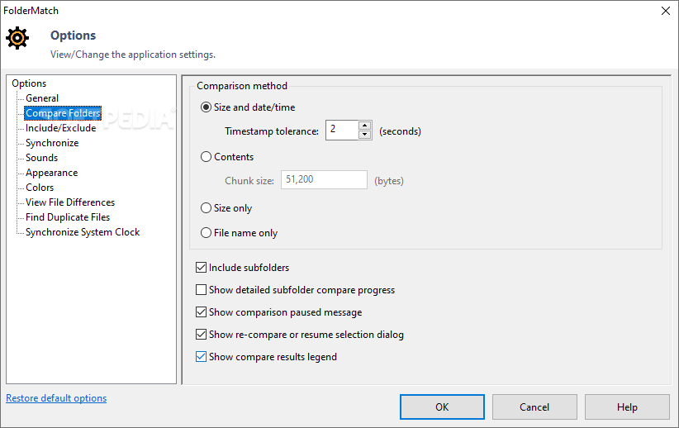Open Help for options dialog
The width and height of the screenshot is (679, 428).
coord(627,407)
